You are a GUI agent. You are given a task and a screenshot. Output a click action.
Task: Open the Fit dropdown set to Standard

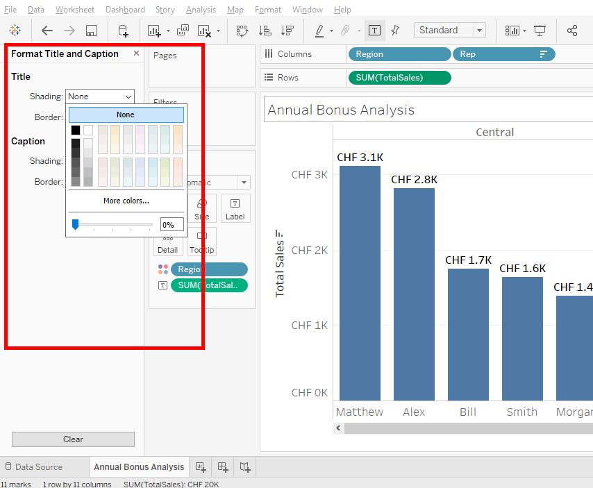coord(449,31)
